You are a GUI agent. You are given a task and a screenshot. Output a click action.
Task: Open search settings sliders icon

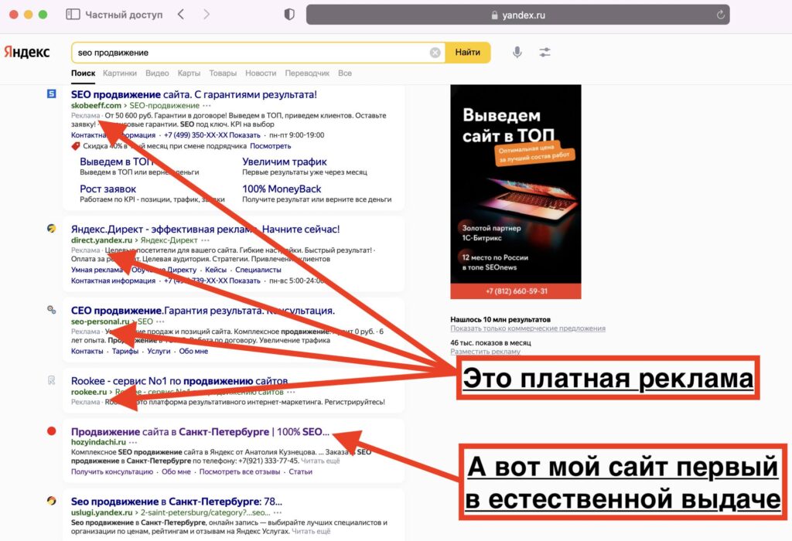click(544, 52)
